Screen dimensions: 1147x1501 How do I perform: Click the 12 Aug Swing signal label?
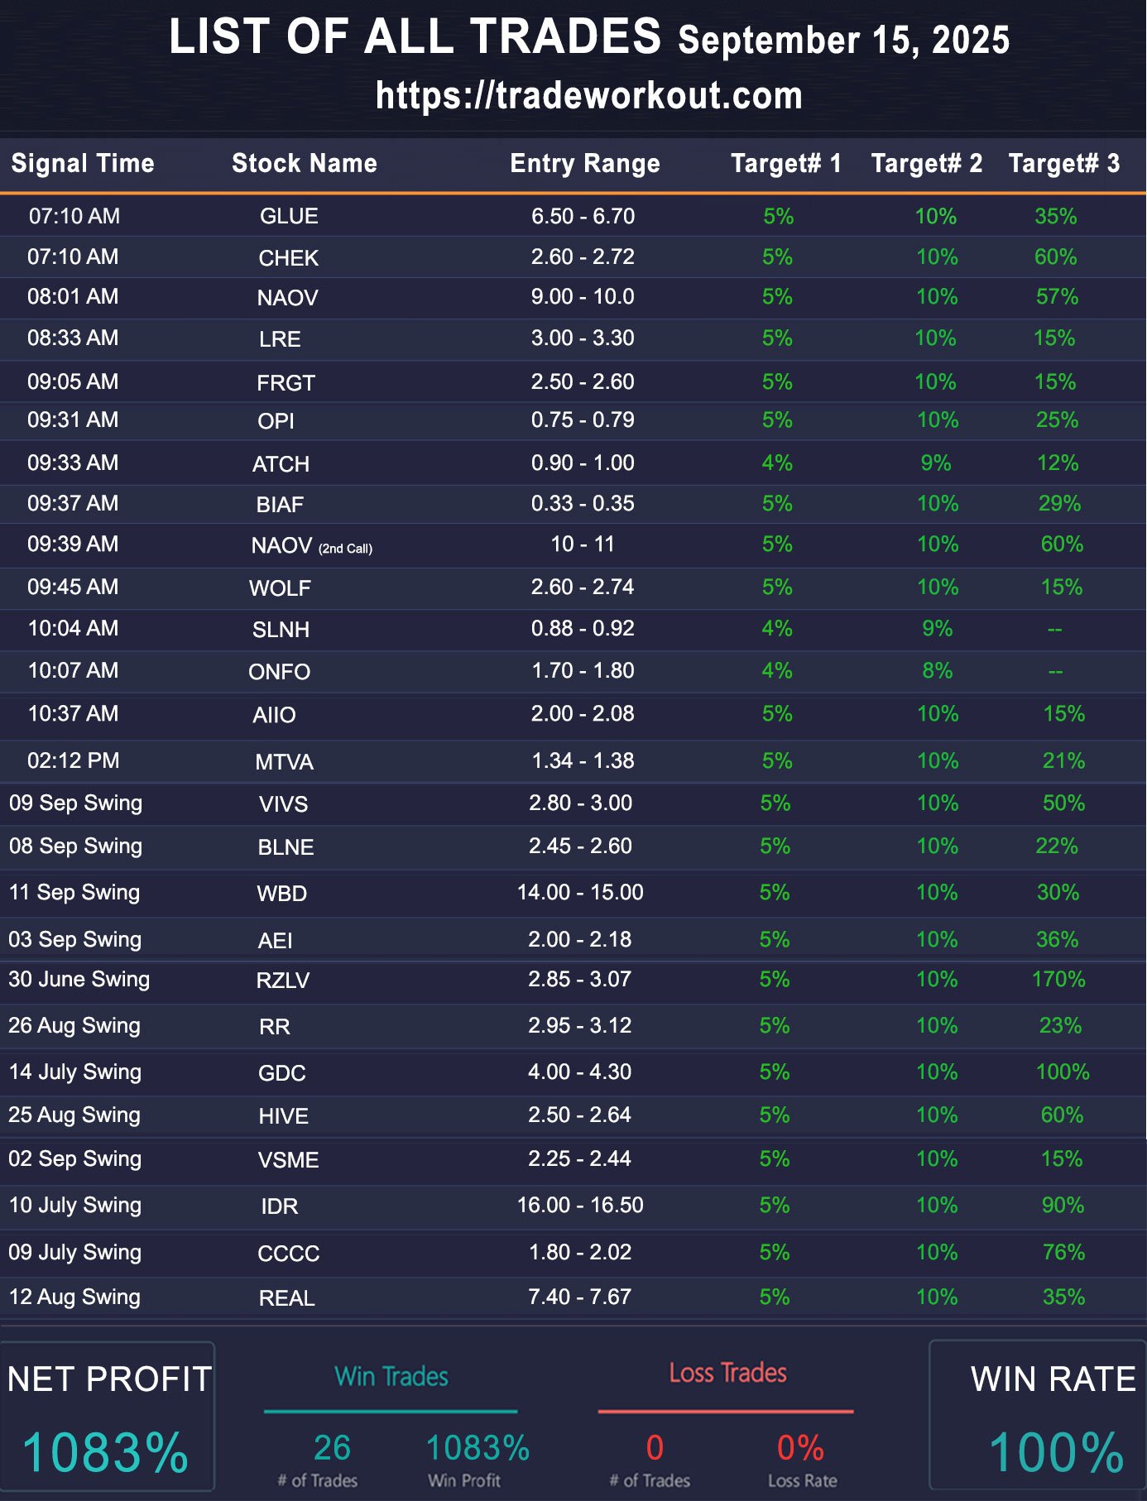tap(74, 1297)
